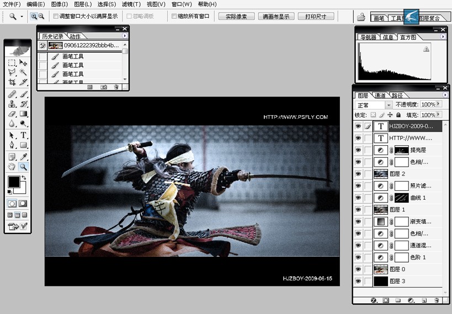
Task: Hide the 曲线 1 layer eye
Action: click(x=358, y=198)
